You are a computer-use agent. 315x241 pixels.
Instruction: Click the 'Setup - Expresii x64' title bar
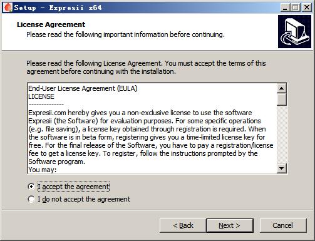[146, 8]
